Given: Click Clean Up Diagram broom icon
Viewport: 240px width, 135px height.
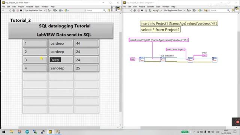Looking at the screenshot, I should [206, 10].
